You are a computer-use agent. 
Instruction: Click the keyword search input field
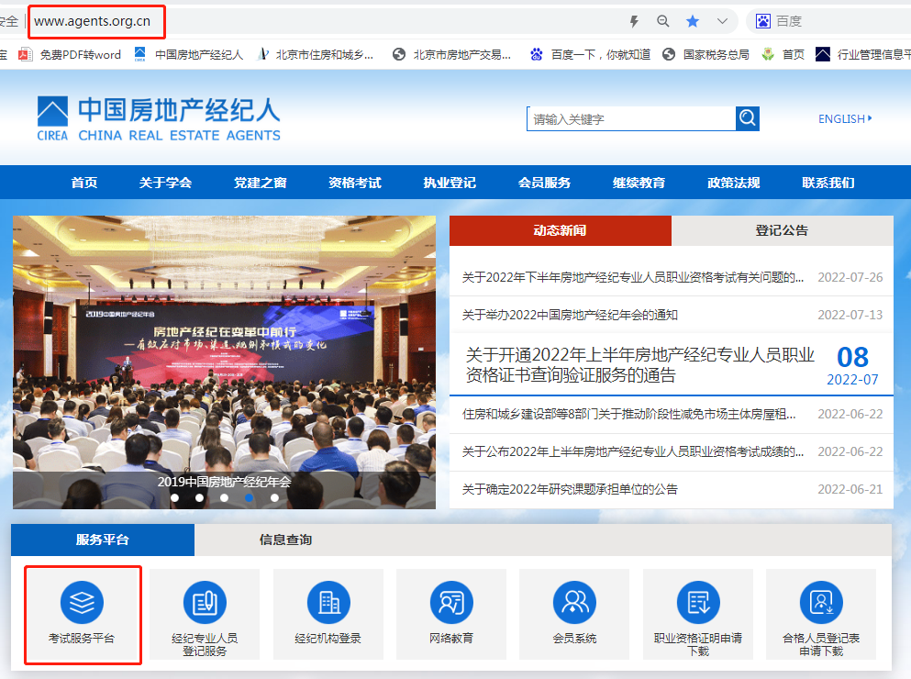(x=631, y=118)
